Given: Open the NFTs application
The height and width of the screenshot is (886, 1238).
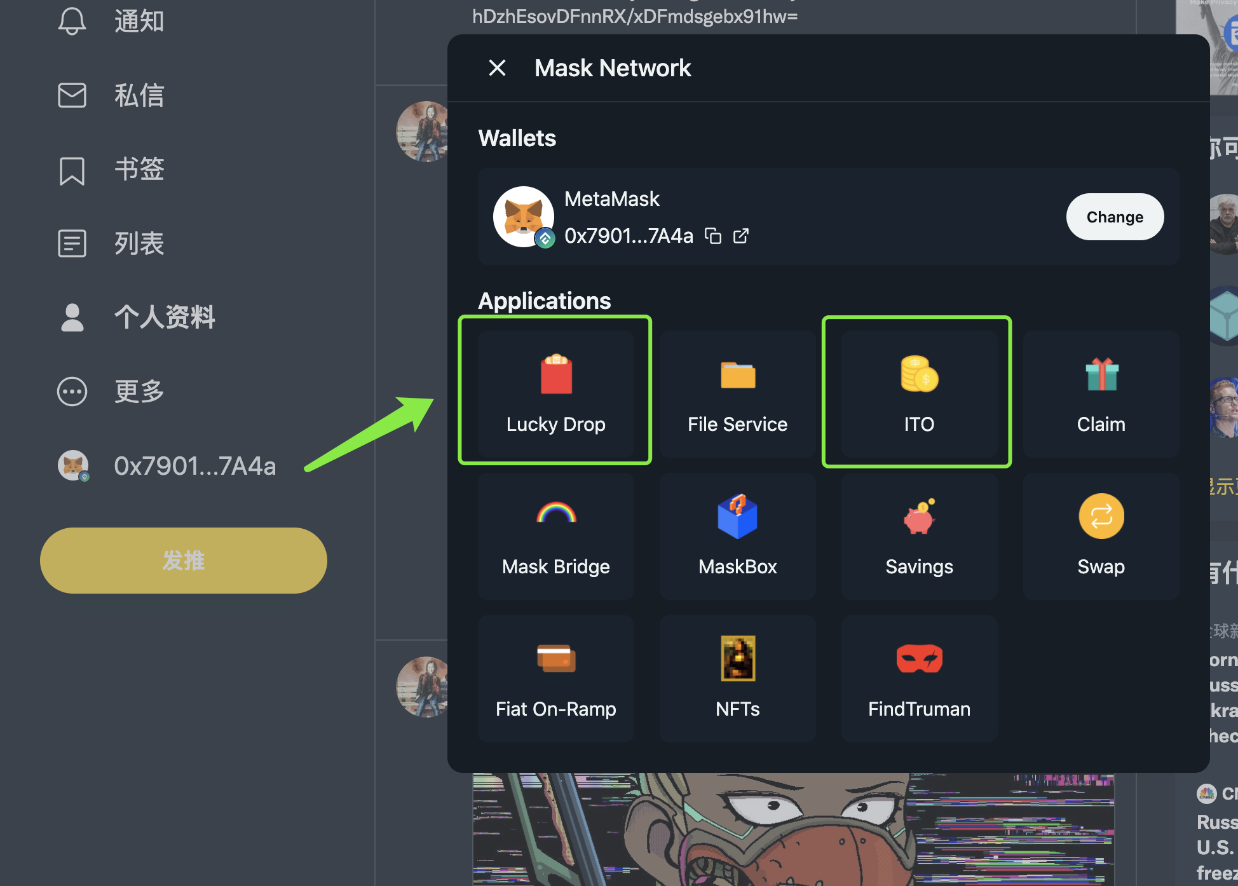Looking at the screenshot, I should click(x=737, y=678).
